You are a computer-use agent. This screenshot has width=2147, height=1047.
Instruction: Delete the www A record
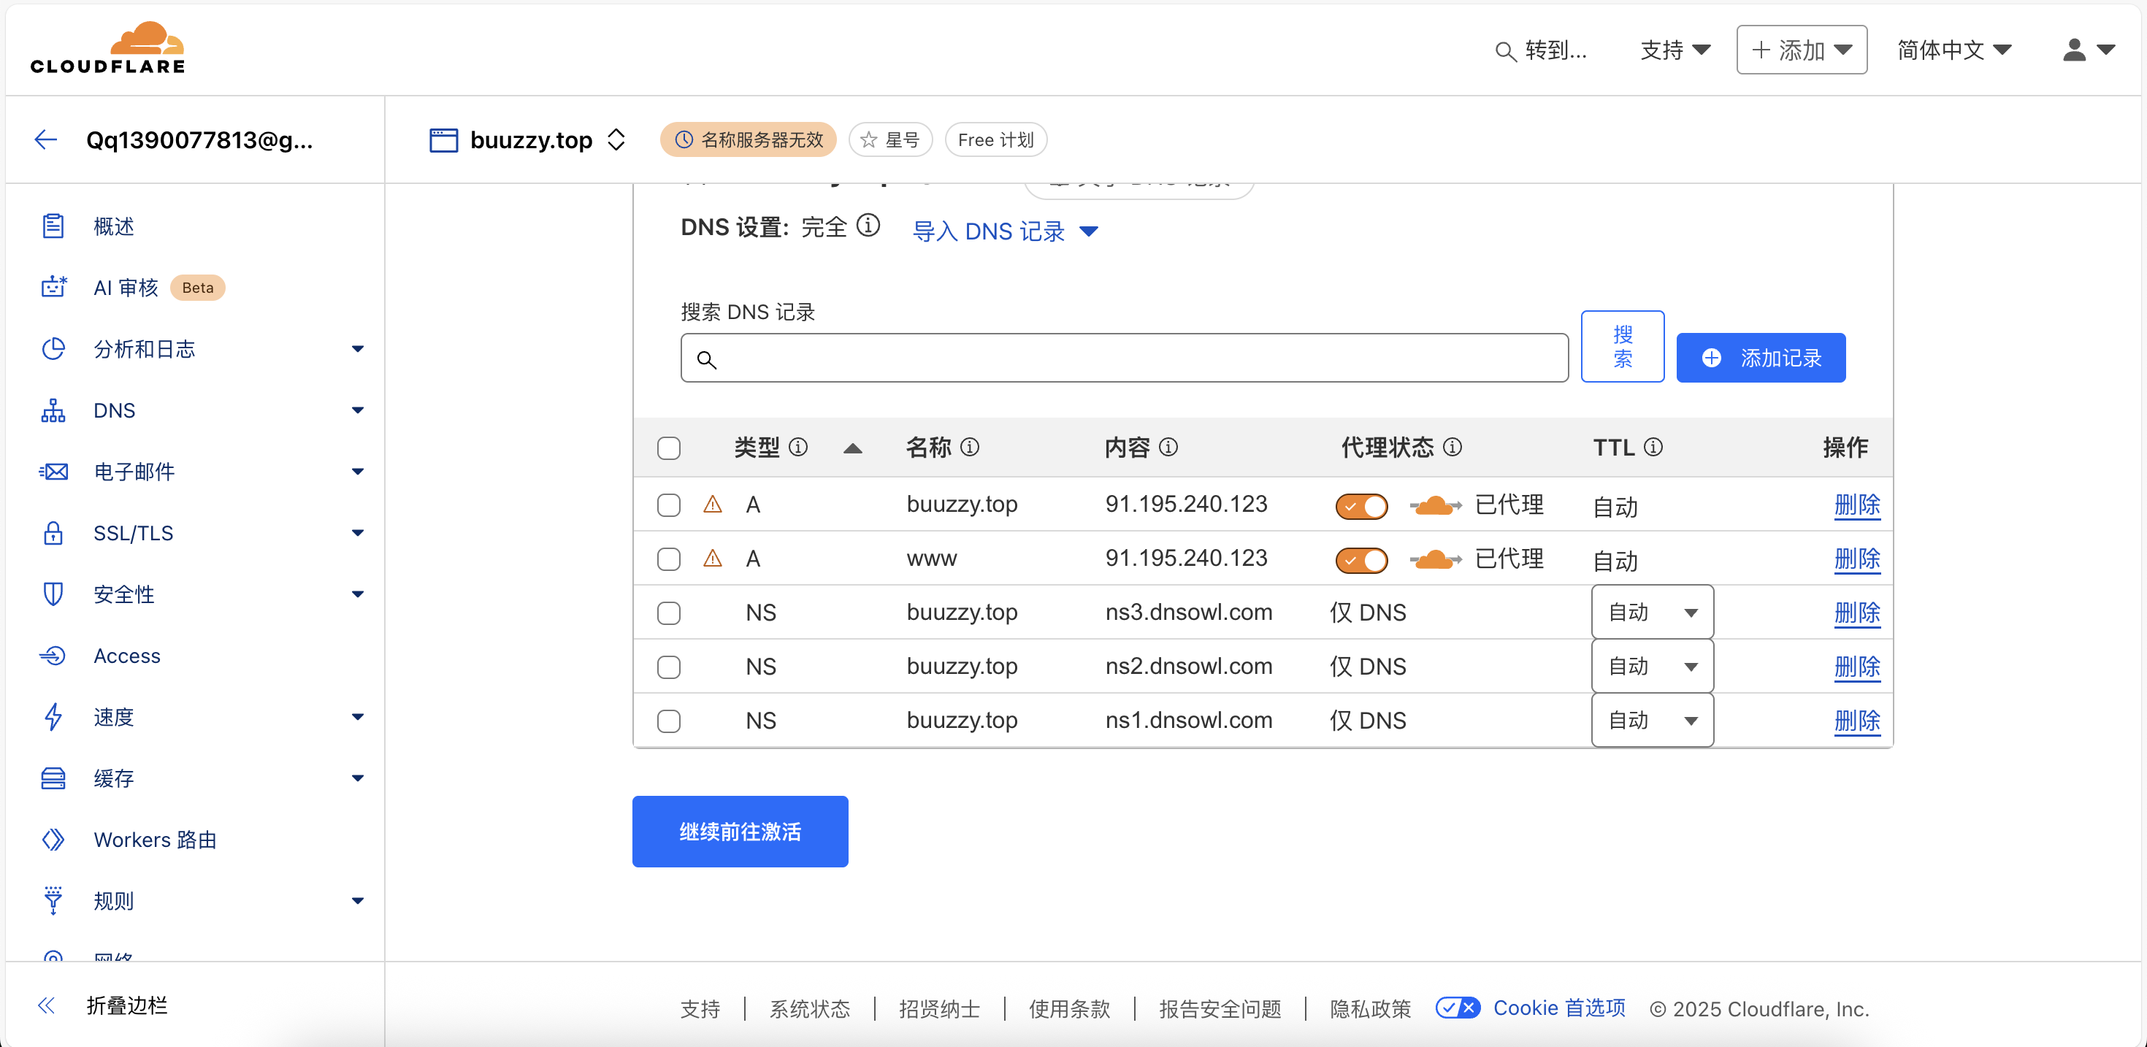(x=1857, y=559)
